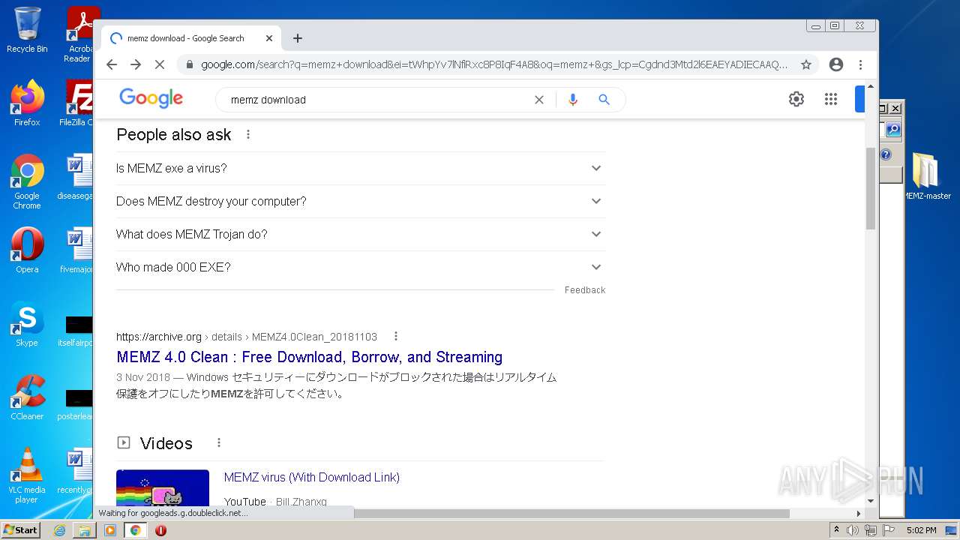960x540 pixels.
Task: Click search icon in background window
Action: (892, 130)
